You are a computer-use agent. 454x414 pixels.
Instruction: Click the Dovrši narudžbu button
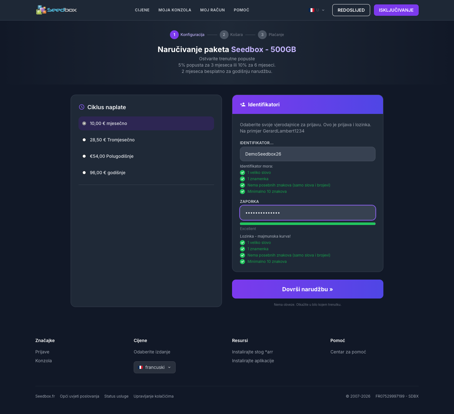coord(308,289)
